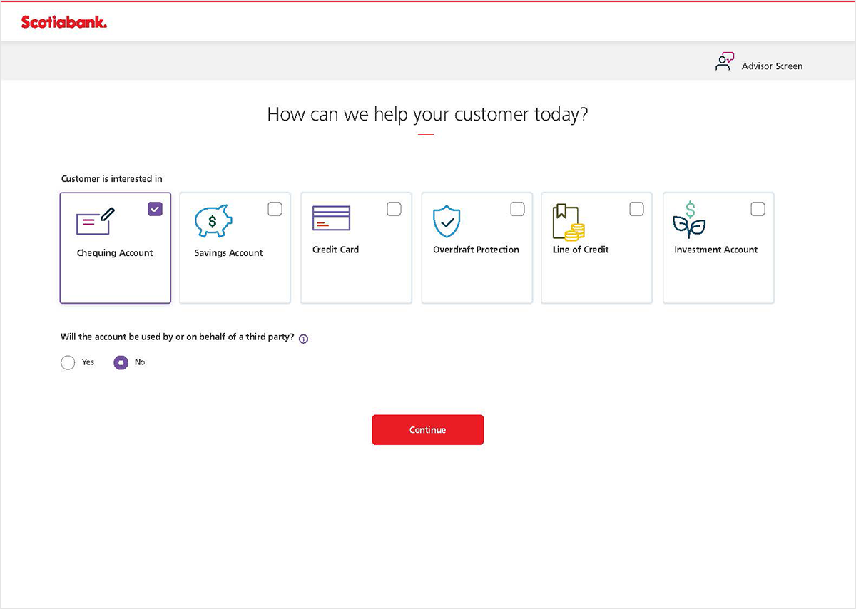Click the Investment Account label text
The image size is (856, 609).
tap(716, 250)
